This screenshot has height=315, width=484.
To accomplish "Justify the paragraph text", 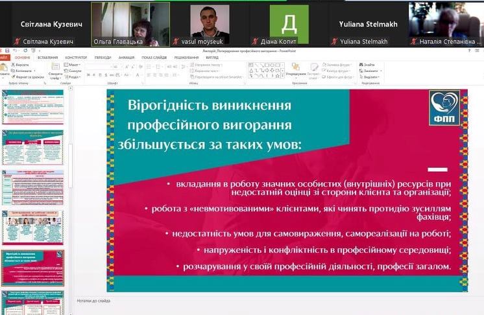I will pos(167,75).
